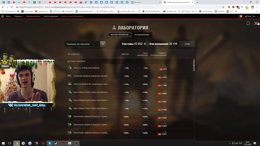Open the Центр поддержки link
260x146 pixels.
click(51, 16)
